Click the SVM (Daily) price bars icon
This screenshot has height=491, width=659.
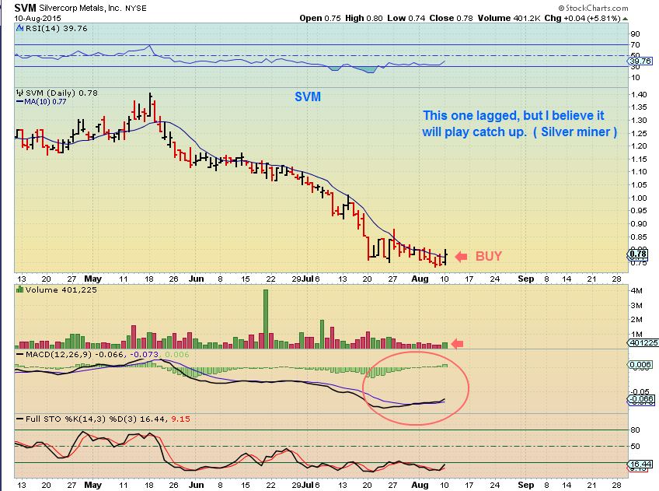coord(19,93)
